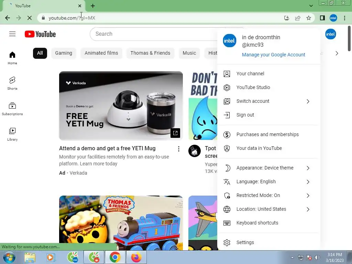
Task: Open Windows Media Player from taskbar
Action: (x=51, y=257)
